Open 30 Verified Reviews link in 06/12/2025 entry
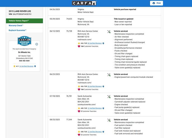192x138 pixels. click(x=95, y=43)
